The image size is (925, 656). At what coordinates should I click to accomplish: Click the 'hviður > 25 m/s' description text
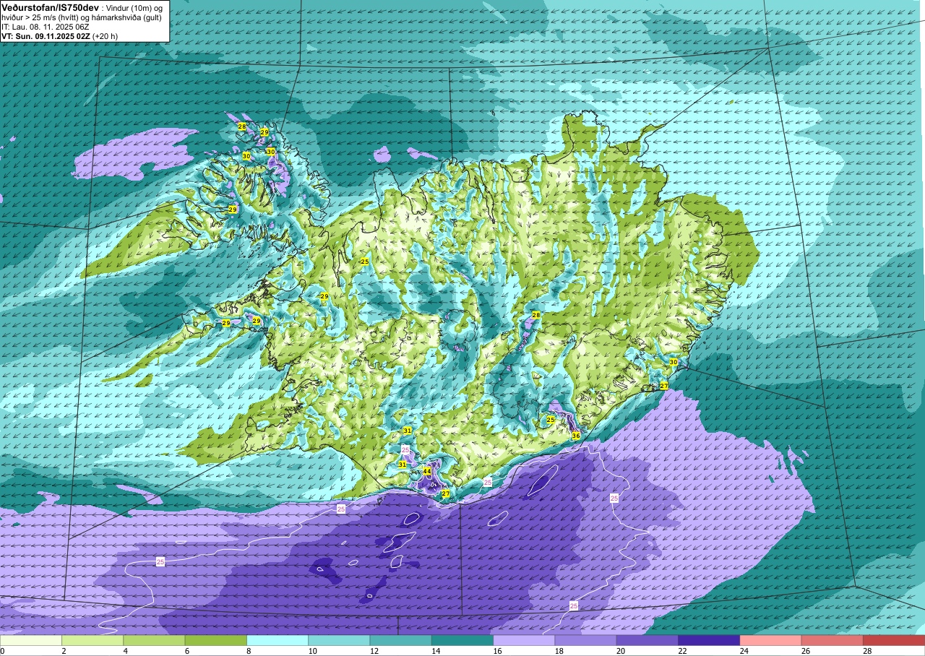pyautogui.click(x=28, y=17)
